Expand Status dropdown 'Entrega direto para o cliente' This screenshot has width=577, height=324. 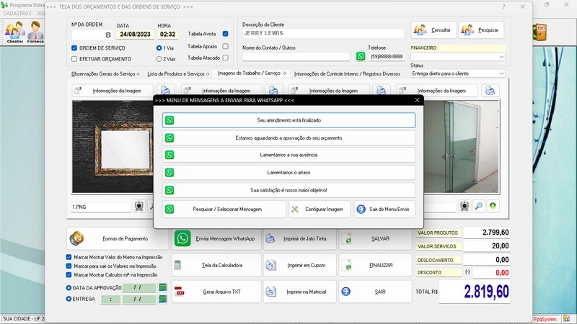(x=501, y=73)
